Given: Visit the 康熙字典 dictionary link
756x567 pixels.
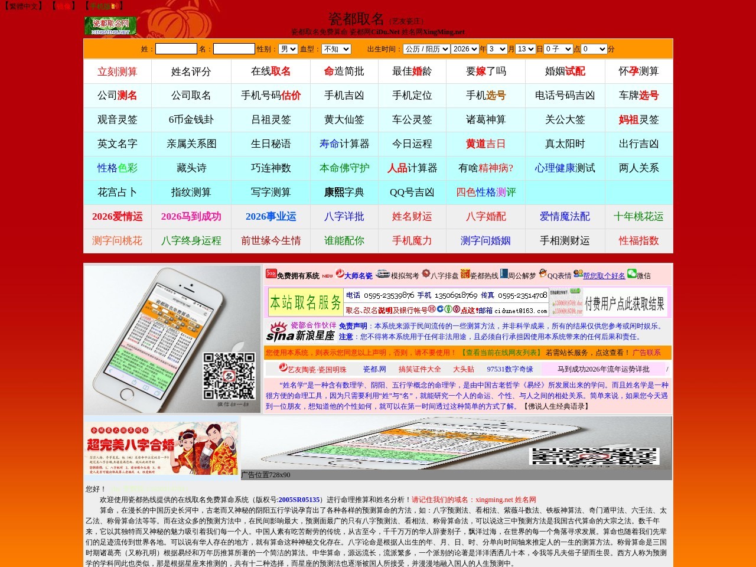Looking at the screenshot, I should pyautogui.click(x=344, y=192).
